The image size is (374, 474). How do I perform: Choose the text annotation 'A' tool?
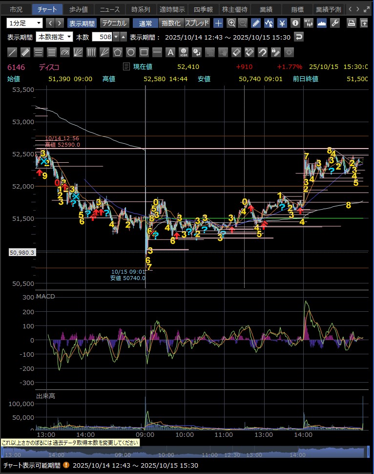pos(170,52)
